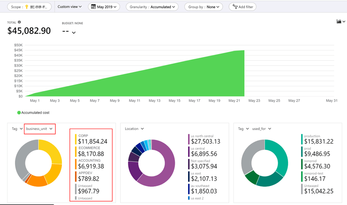The height and width of the screenshot is (205, 347).
Task: Click the yellow CORP color swatch
Action: tap(76, 139)
